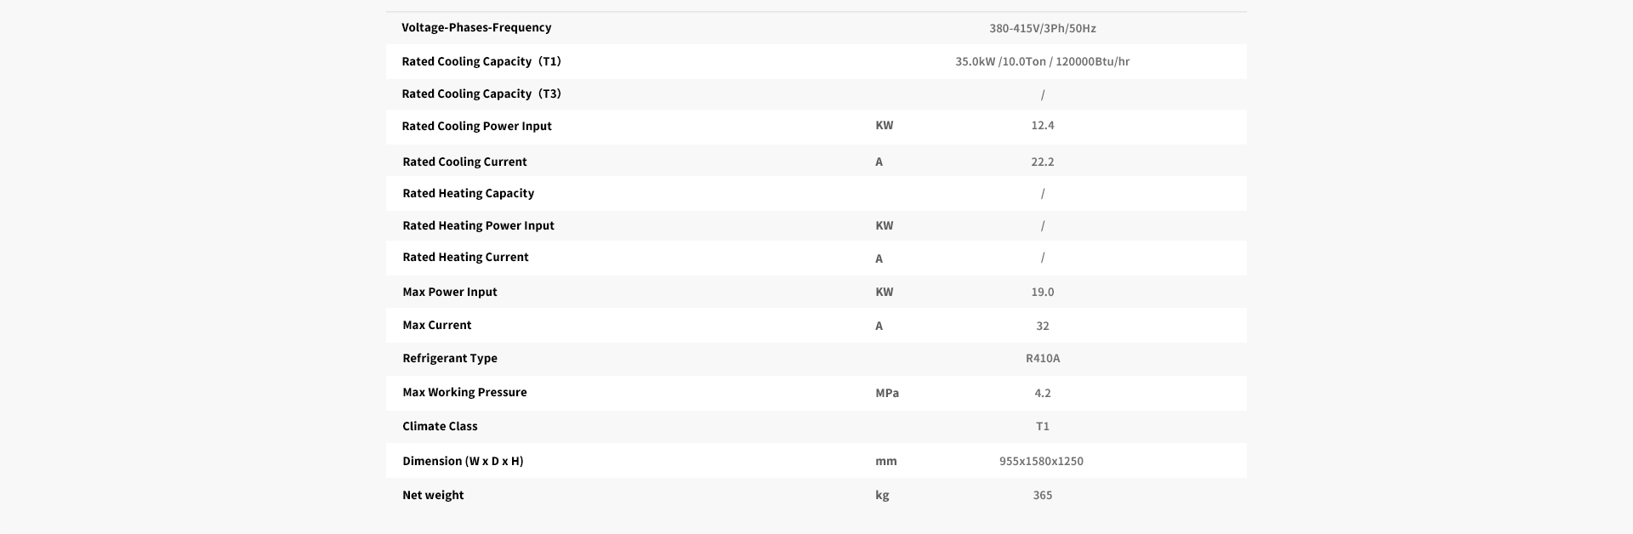Click the Max Current label

pyautogui.click(x=436, y=325)
